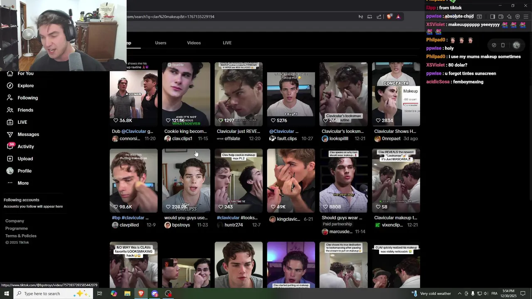
Task: Switch to the LIVE search tab
Action: [227, 43]
